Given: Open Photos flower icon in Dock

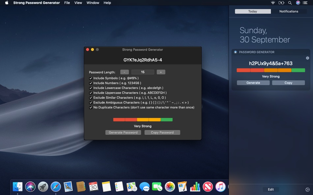Looking at the screenshot, I should [170, 187].
